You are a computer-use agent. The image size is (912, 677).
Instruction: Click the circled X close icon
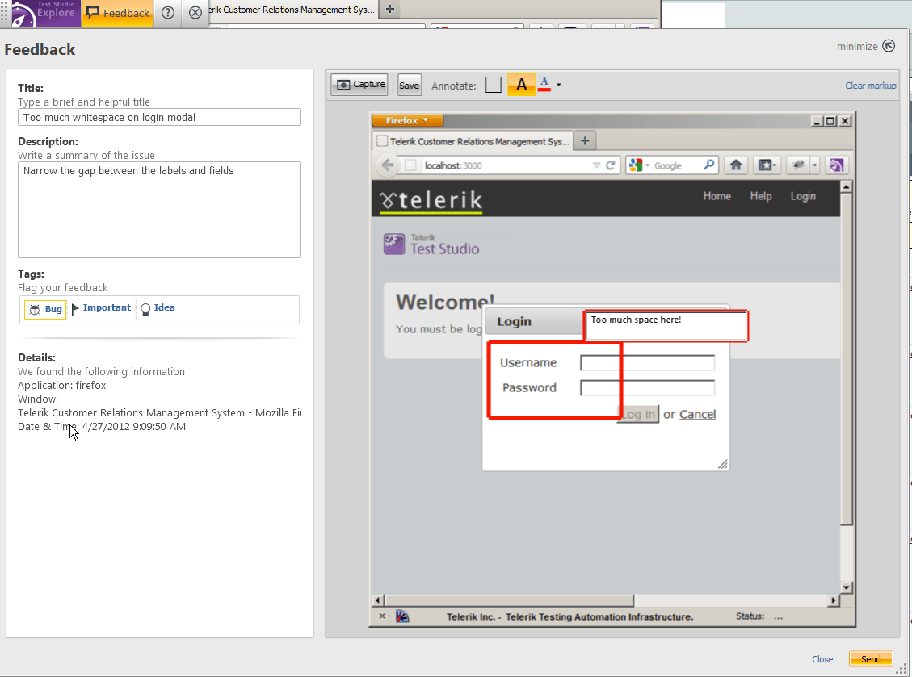click(x=195, y=13)
